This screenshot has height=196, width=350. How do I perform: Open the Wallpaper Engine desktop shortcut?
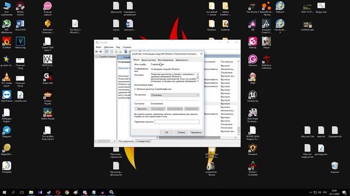(x=7, y=115)
